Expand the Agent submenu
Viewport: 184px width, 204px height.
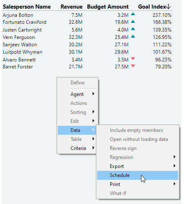coord(77,94)
